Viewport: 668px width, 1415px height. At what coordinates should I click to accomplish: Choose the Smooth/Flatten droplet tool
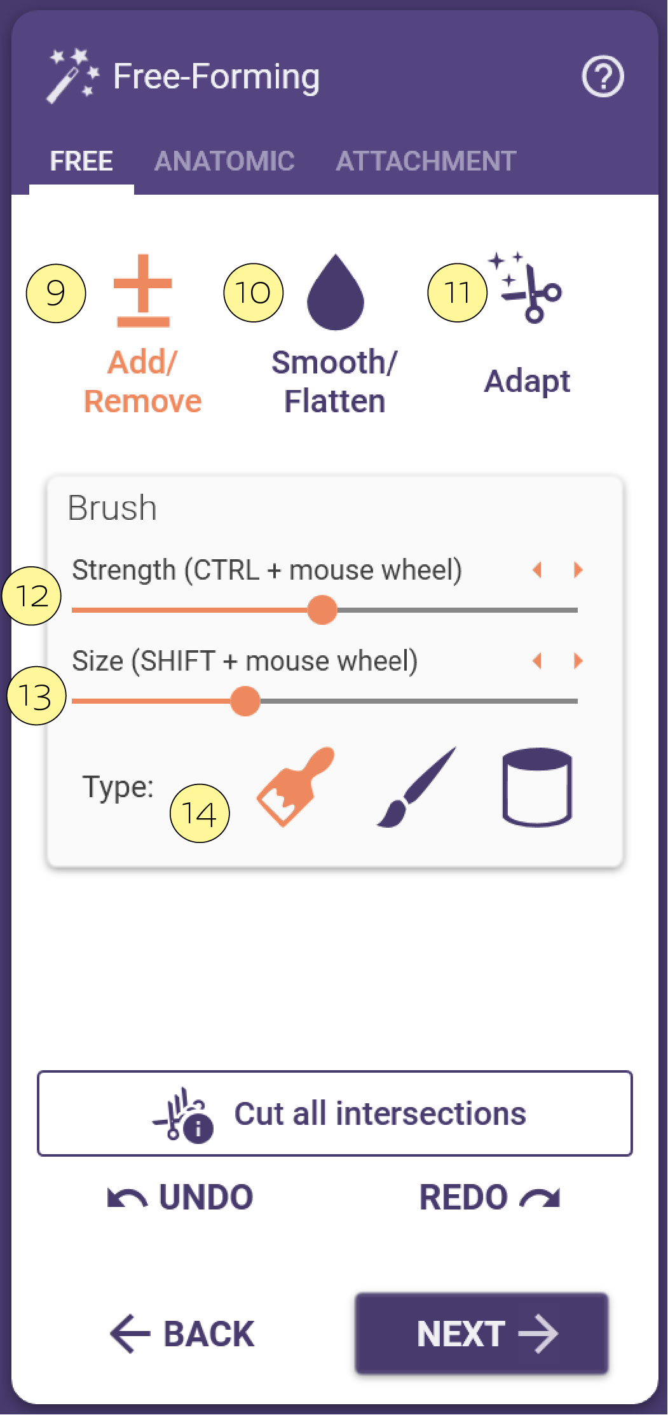point(335,292)
